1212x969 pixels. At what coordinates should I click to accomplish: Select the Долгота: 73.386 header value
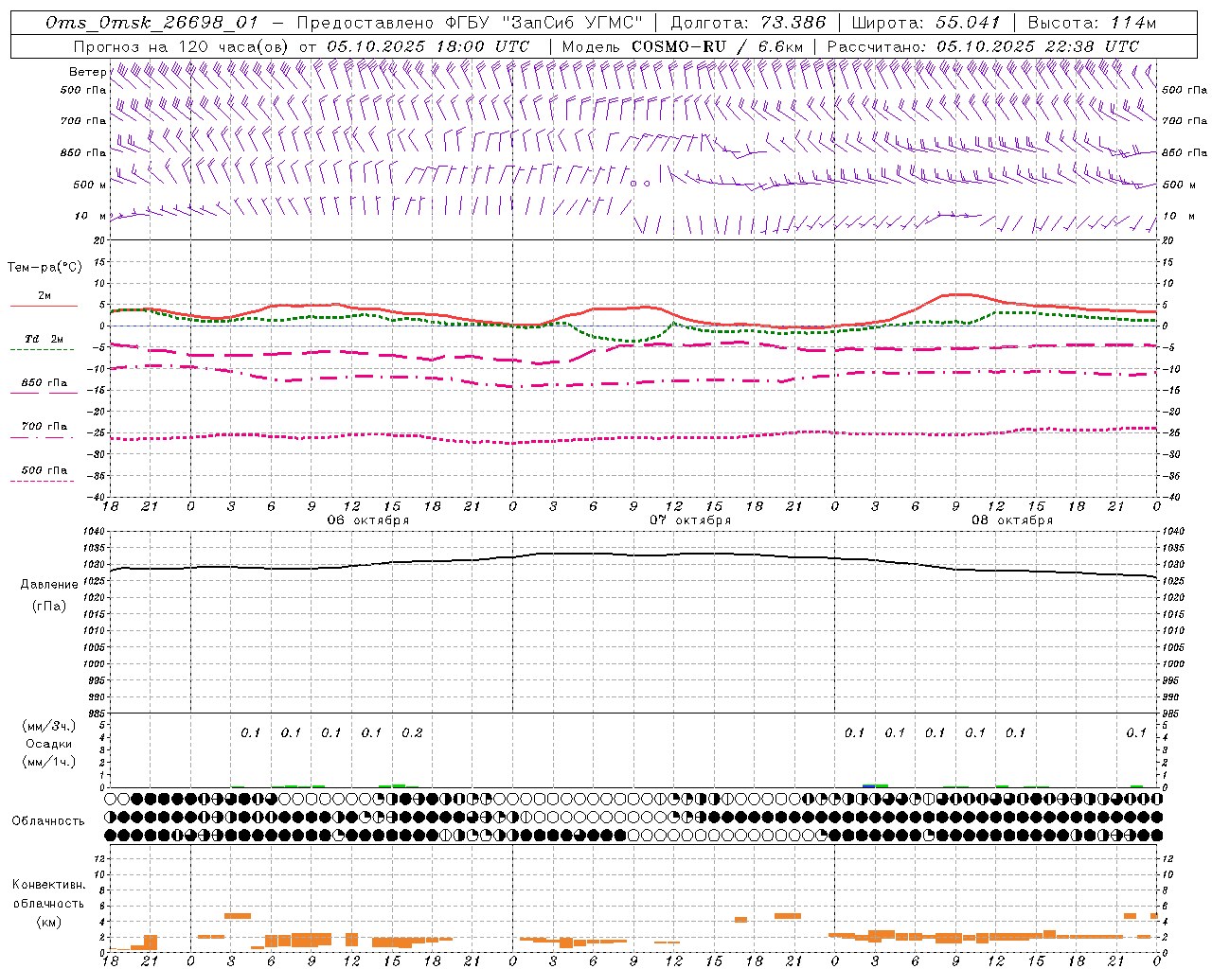pyautogui.click(x=748, y=23)
